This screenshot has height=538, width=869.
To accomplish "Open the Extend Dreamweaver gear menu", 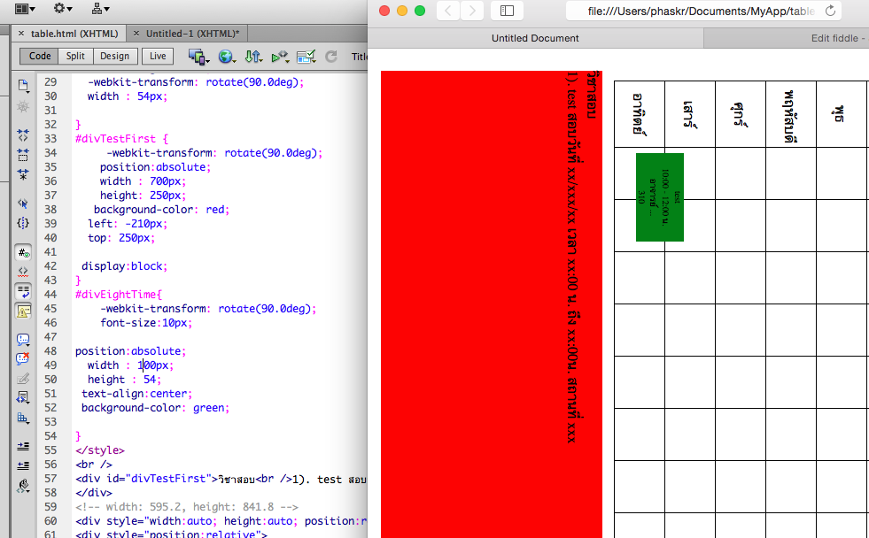I will pyautogui.click(x=62, y=8).
